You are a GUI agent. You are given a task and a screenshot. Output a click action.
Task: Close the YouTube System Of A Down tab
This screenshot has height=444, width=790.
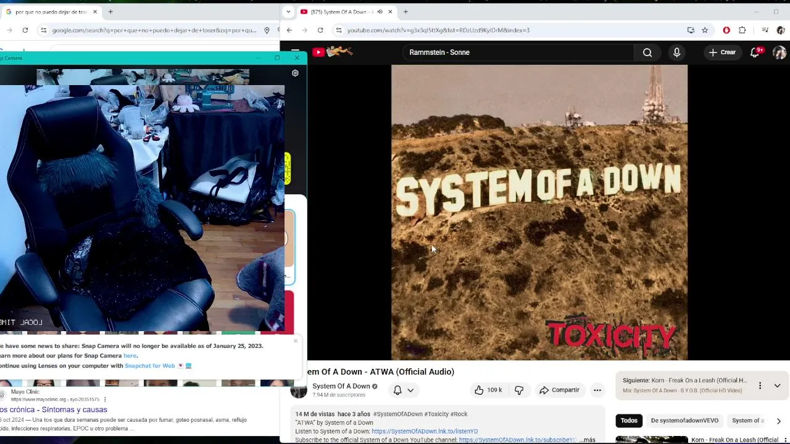point(390,12)
